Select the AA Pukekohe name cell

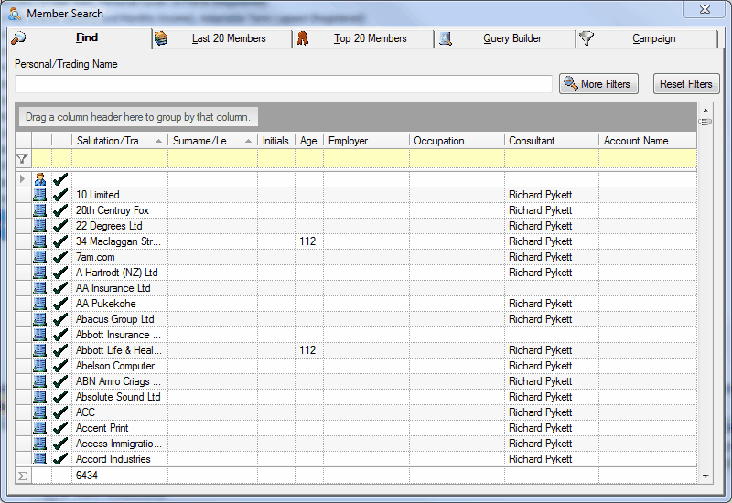click(x=106, y=304)
